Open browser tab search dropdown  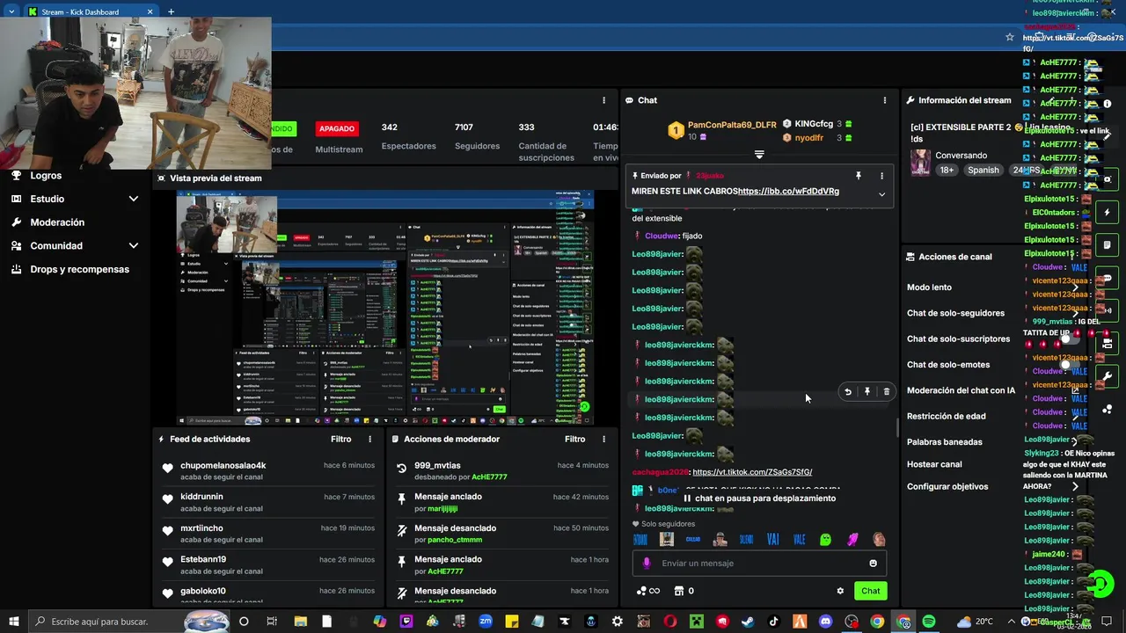[12, 11]
